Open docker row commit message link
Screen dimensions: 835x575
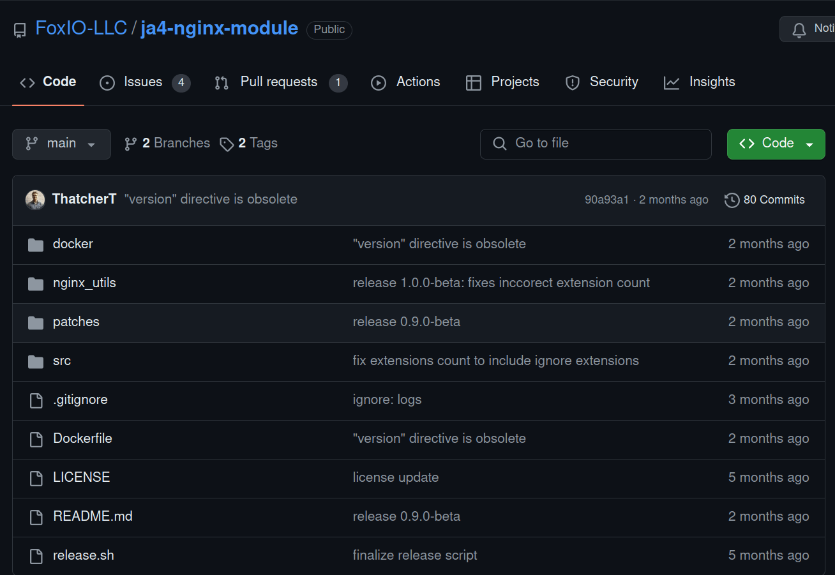(x=439, y=244)
